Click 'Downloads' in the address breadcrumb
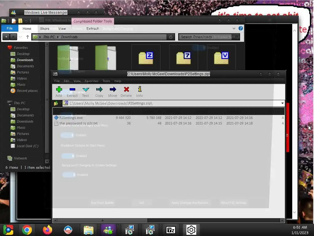 [x=69, y=37]
